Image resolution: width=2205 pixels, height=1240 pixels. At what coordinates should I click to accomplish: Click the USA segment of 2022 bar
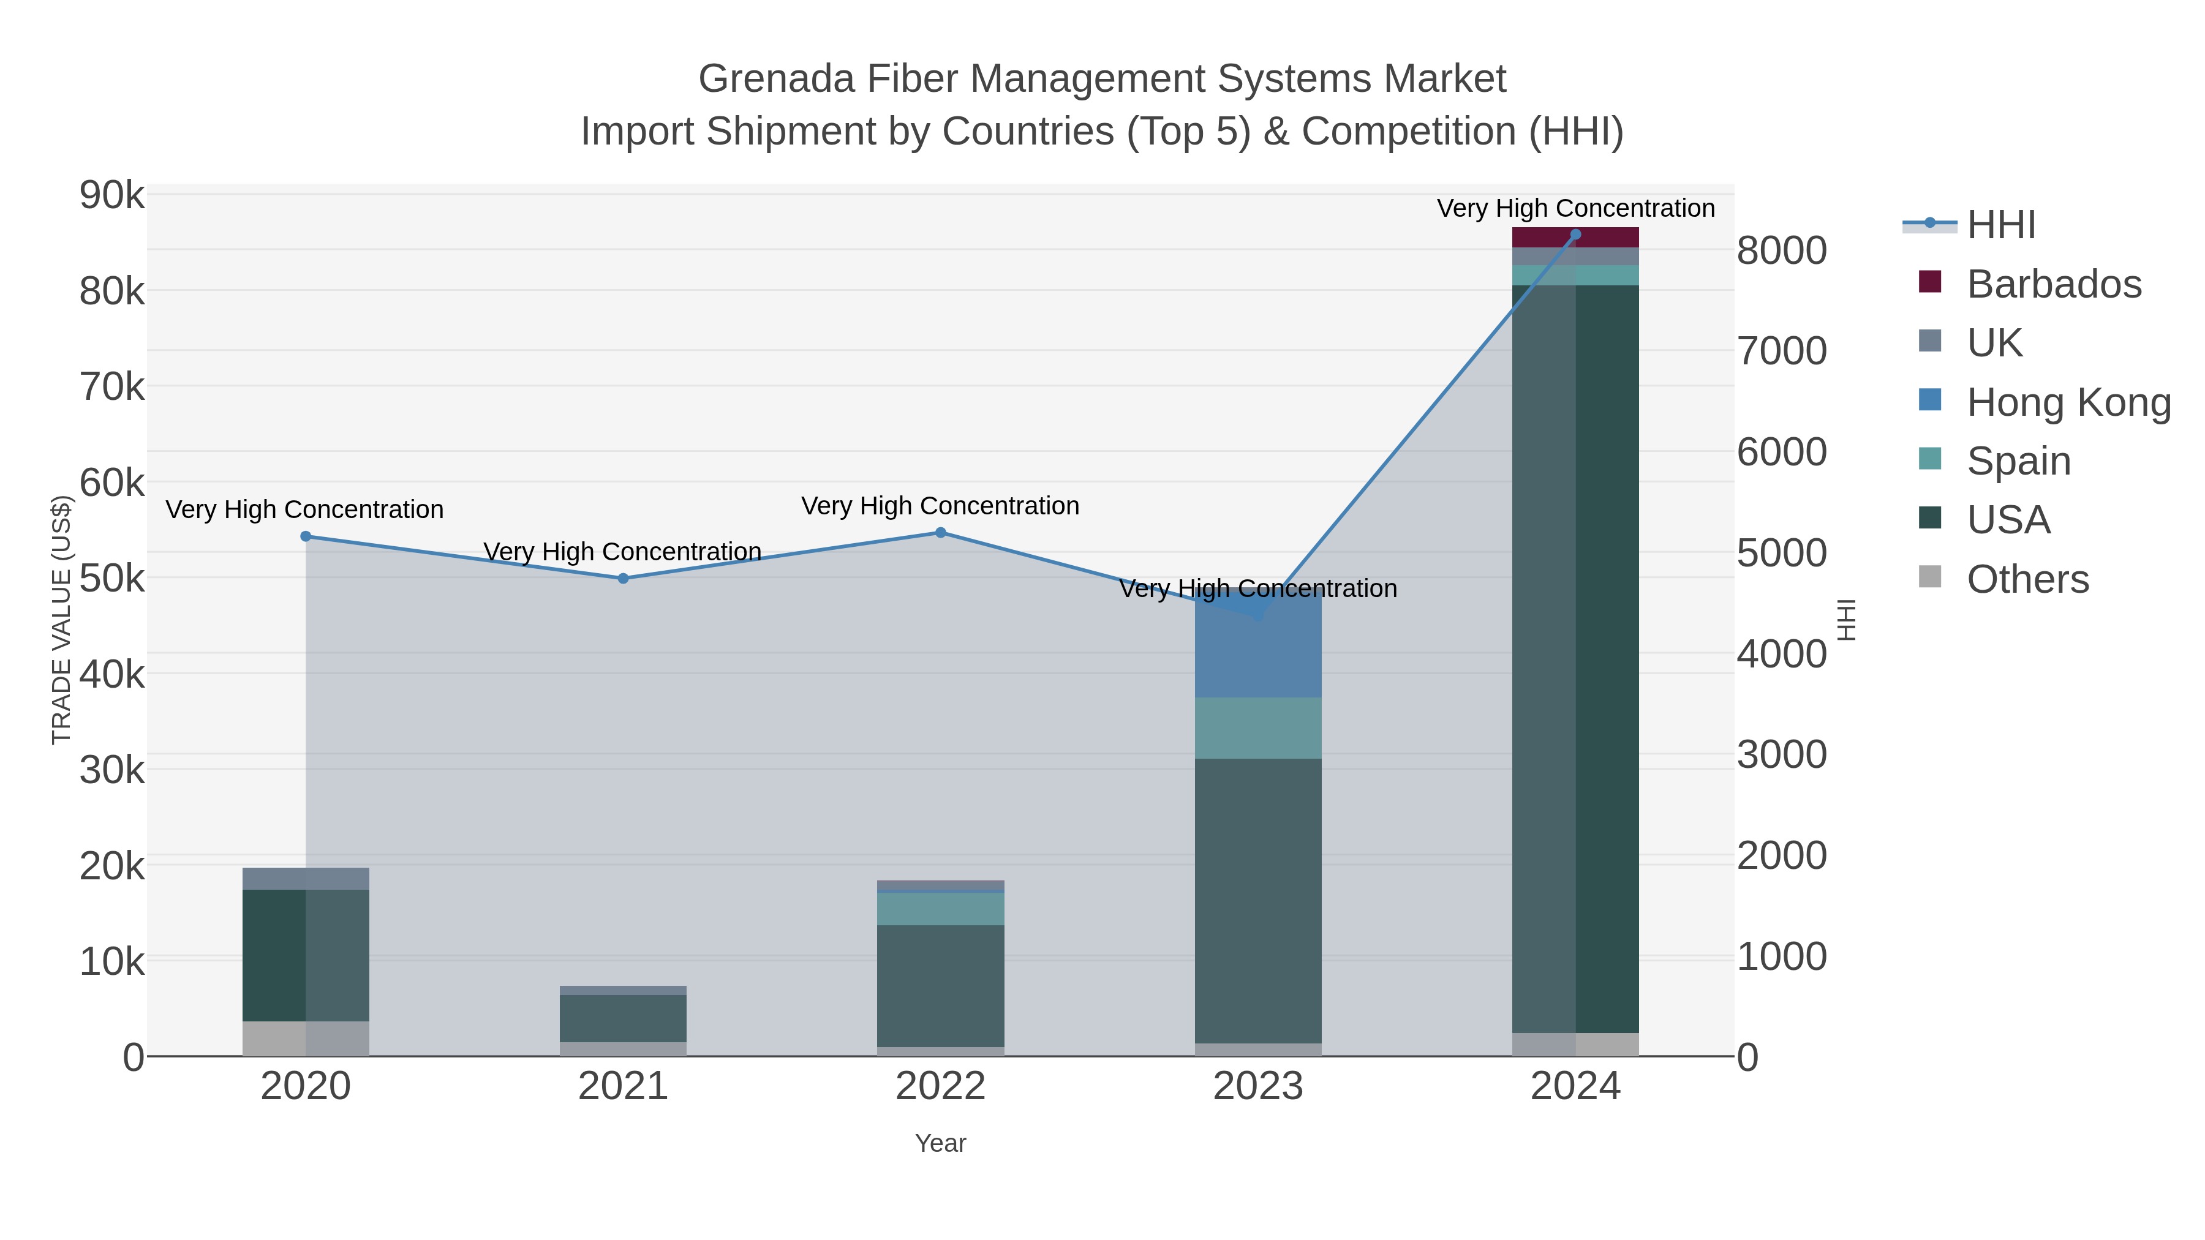[941, 986]
